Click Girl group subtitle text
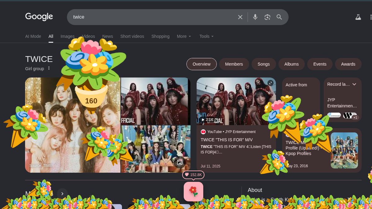Viewport: 372px width, 209px height. [x=35, y=69]
